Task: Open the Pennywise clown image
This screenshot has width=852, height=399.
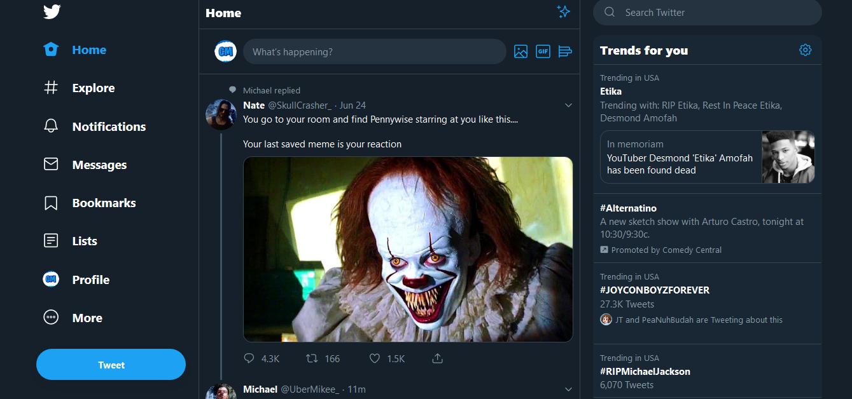Action: pos(408,249)
